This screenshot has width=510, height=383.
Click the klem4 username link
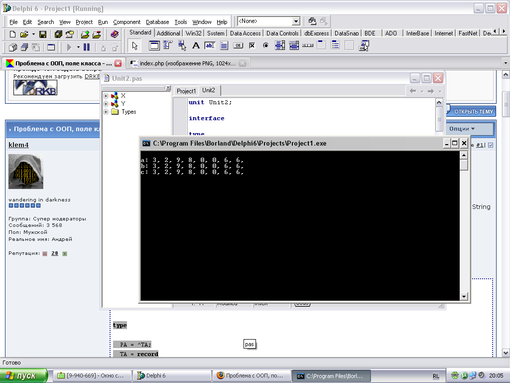coord(19,145)
